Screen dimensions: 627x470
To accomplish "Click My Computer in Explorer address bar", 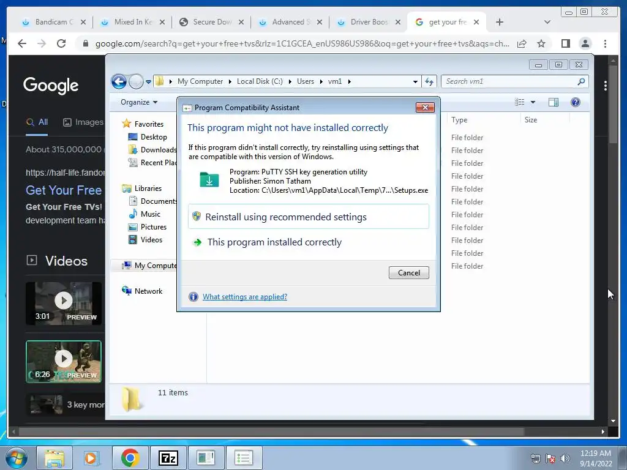I will [200, 81].
